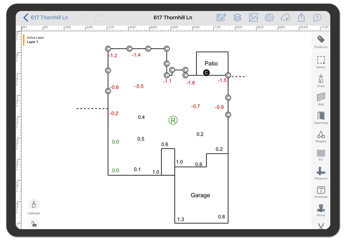346x240 pixels.
Task: Open the help question bubble
Action: (317, 18)
